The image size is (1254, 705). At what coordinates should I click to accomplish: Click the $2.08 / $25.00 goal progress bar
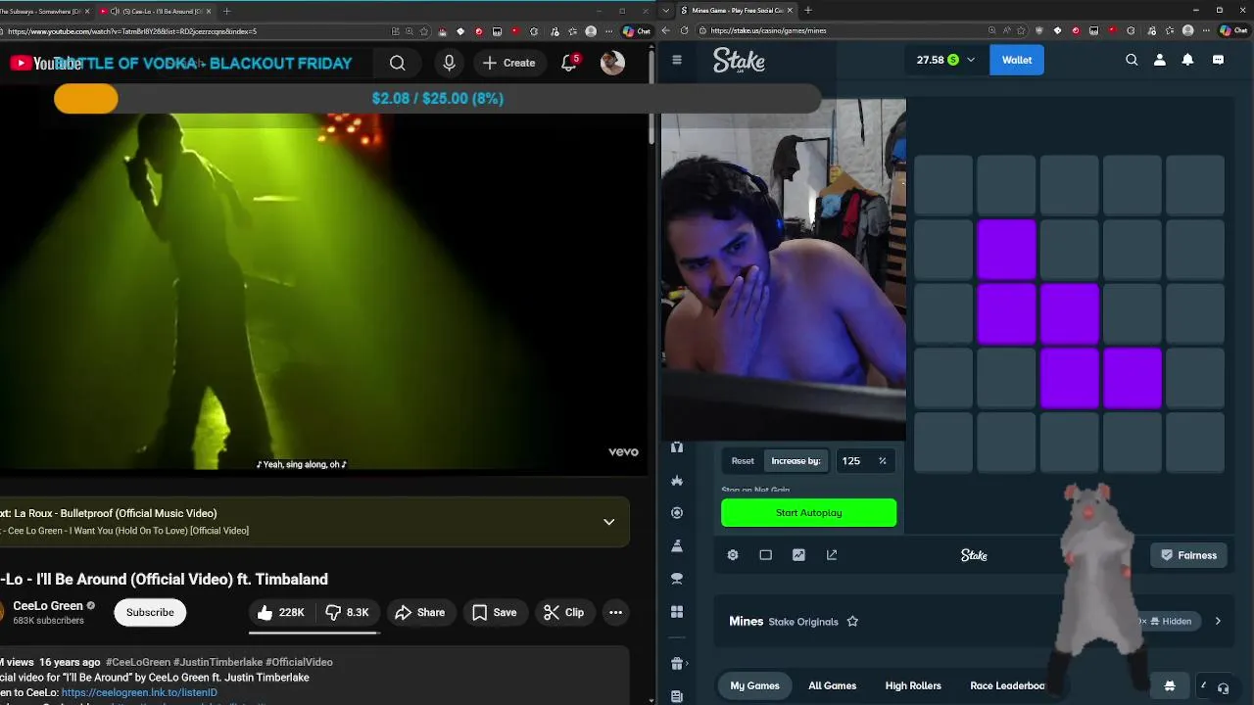click(437, 98)
